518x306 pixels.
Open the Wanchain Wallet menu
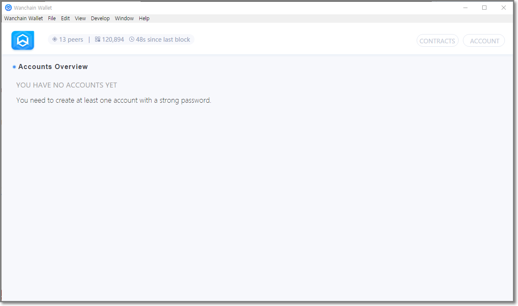(x=24, y=19)
